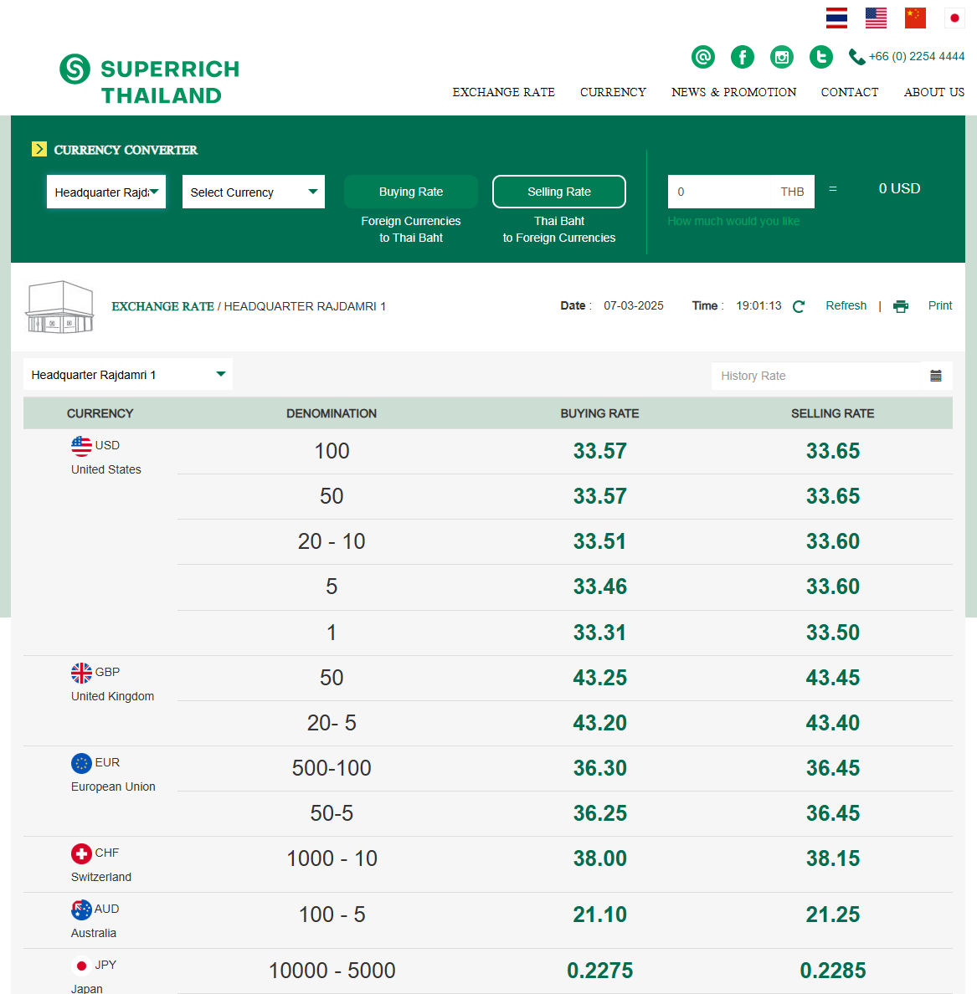The height and width of the screenshot is (994, 977).
Task: Click the CHF Switzerland flag icon
Action: pos(81,854)
